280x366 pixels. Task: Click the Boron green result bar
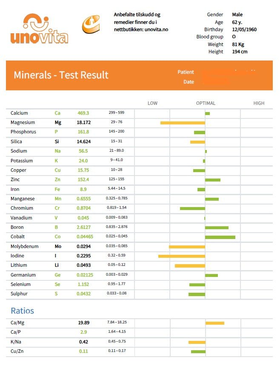217,228
